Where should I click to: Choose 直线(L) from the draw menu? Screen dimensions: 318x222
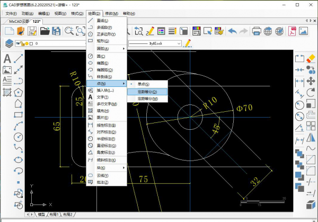(x=107, y=21)
